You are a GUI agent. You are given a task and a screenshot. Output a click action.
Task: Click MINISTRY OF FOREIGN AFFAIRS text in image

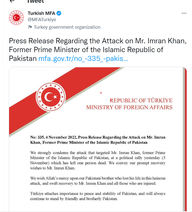click(x=129, y=107)
